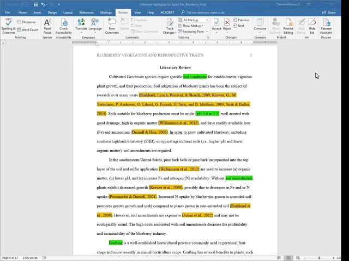Switch to the View tab
This screenshot has height=261, width=349.
137,13
